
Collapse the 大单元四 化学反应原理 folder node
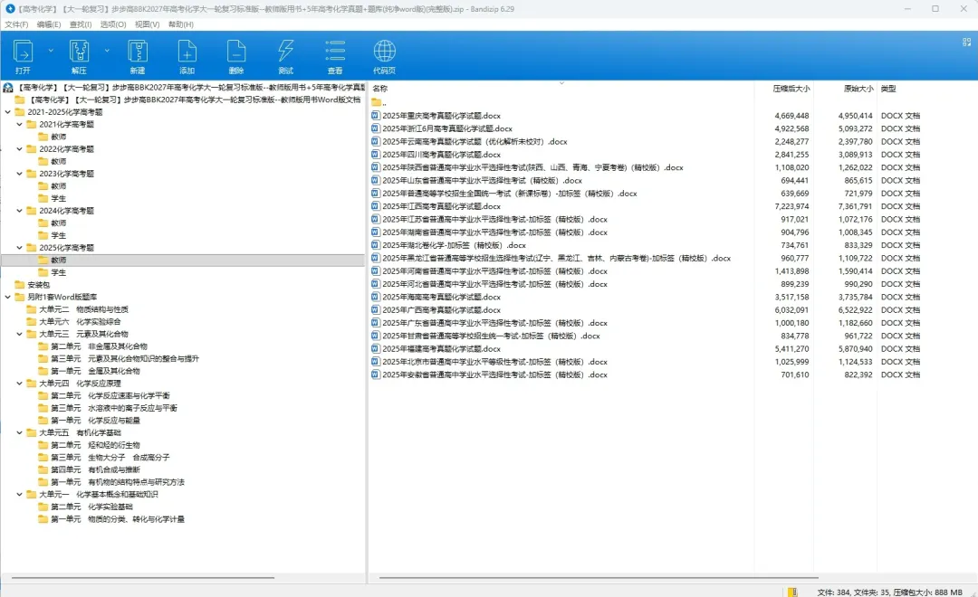pos(19,384)
